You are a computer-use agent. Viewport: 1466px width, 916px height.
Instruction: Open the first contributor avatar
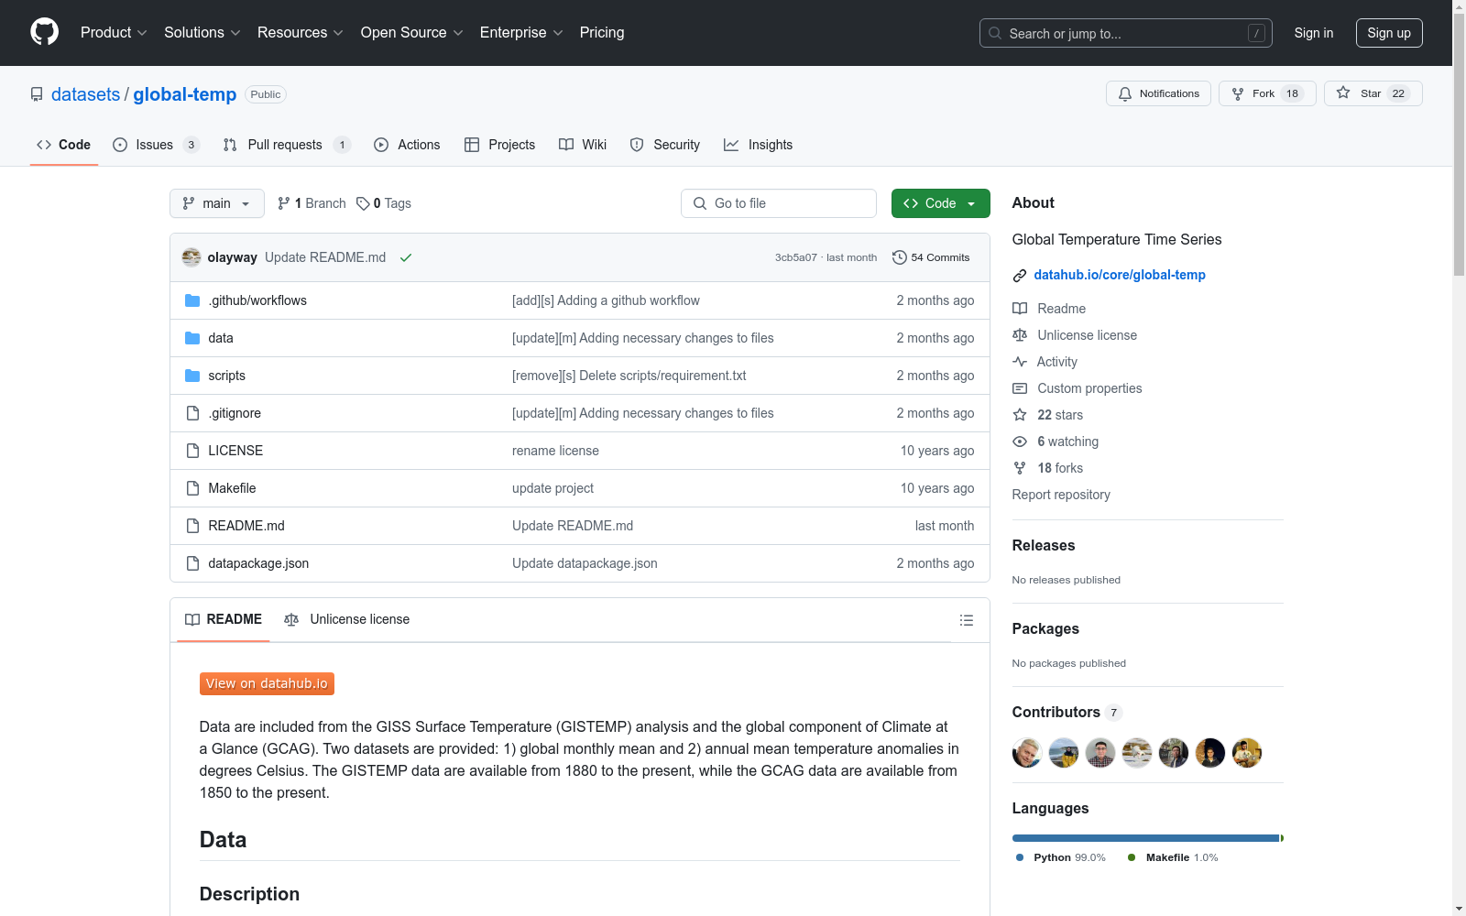coord(1027,753)
